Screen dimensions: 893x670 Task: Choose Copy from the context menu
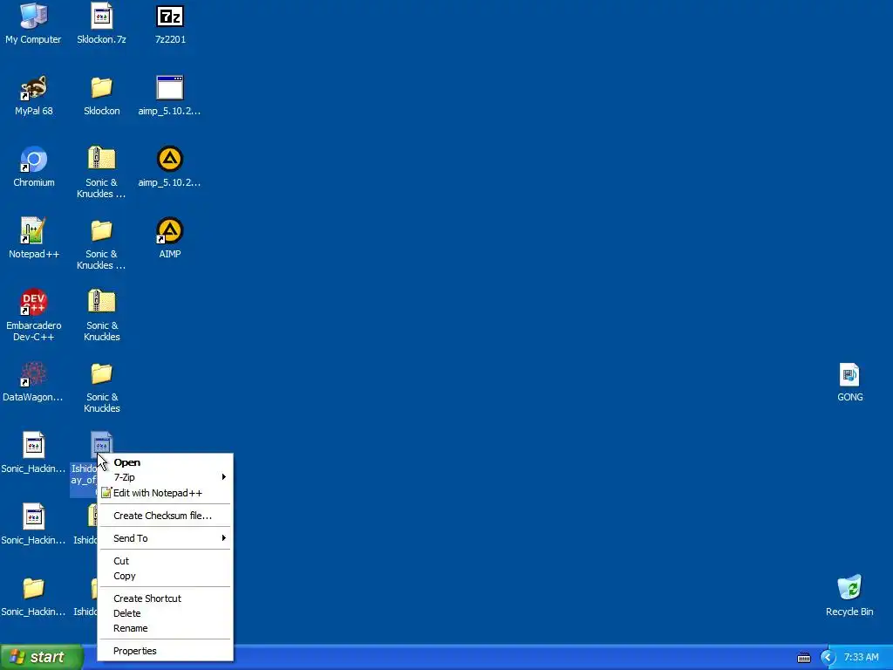(165, 576)
